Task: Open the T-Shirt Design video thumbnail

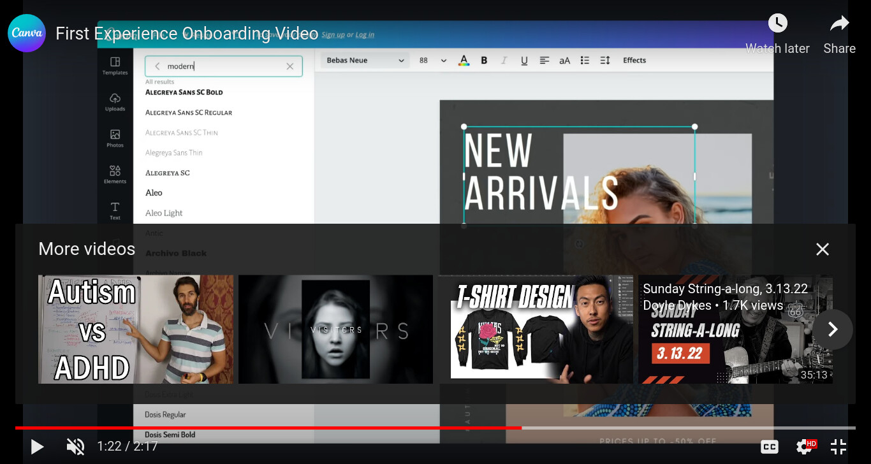Action: [536, 329]
